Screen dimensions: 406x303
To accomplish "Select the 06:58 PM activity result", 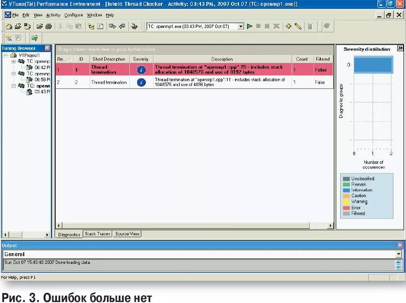I will coord(42,80).
